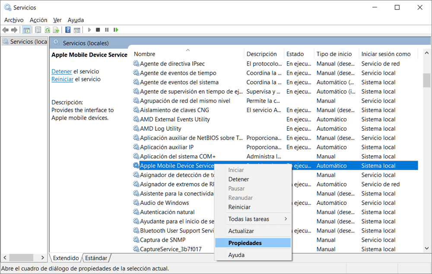Click the Start service play icon
The width and height of the screenshot is (432, 274).
(x=89, y=30)
